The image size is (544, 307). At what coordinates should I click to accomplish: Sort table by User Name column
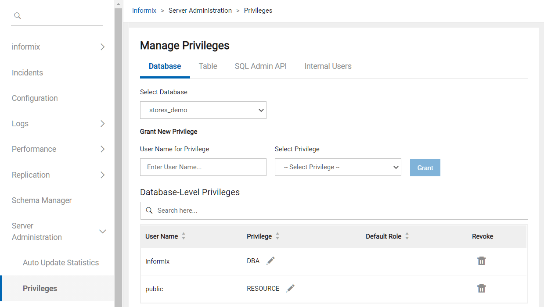pyautogui.click(x=184, y=236)
